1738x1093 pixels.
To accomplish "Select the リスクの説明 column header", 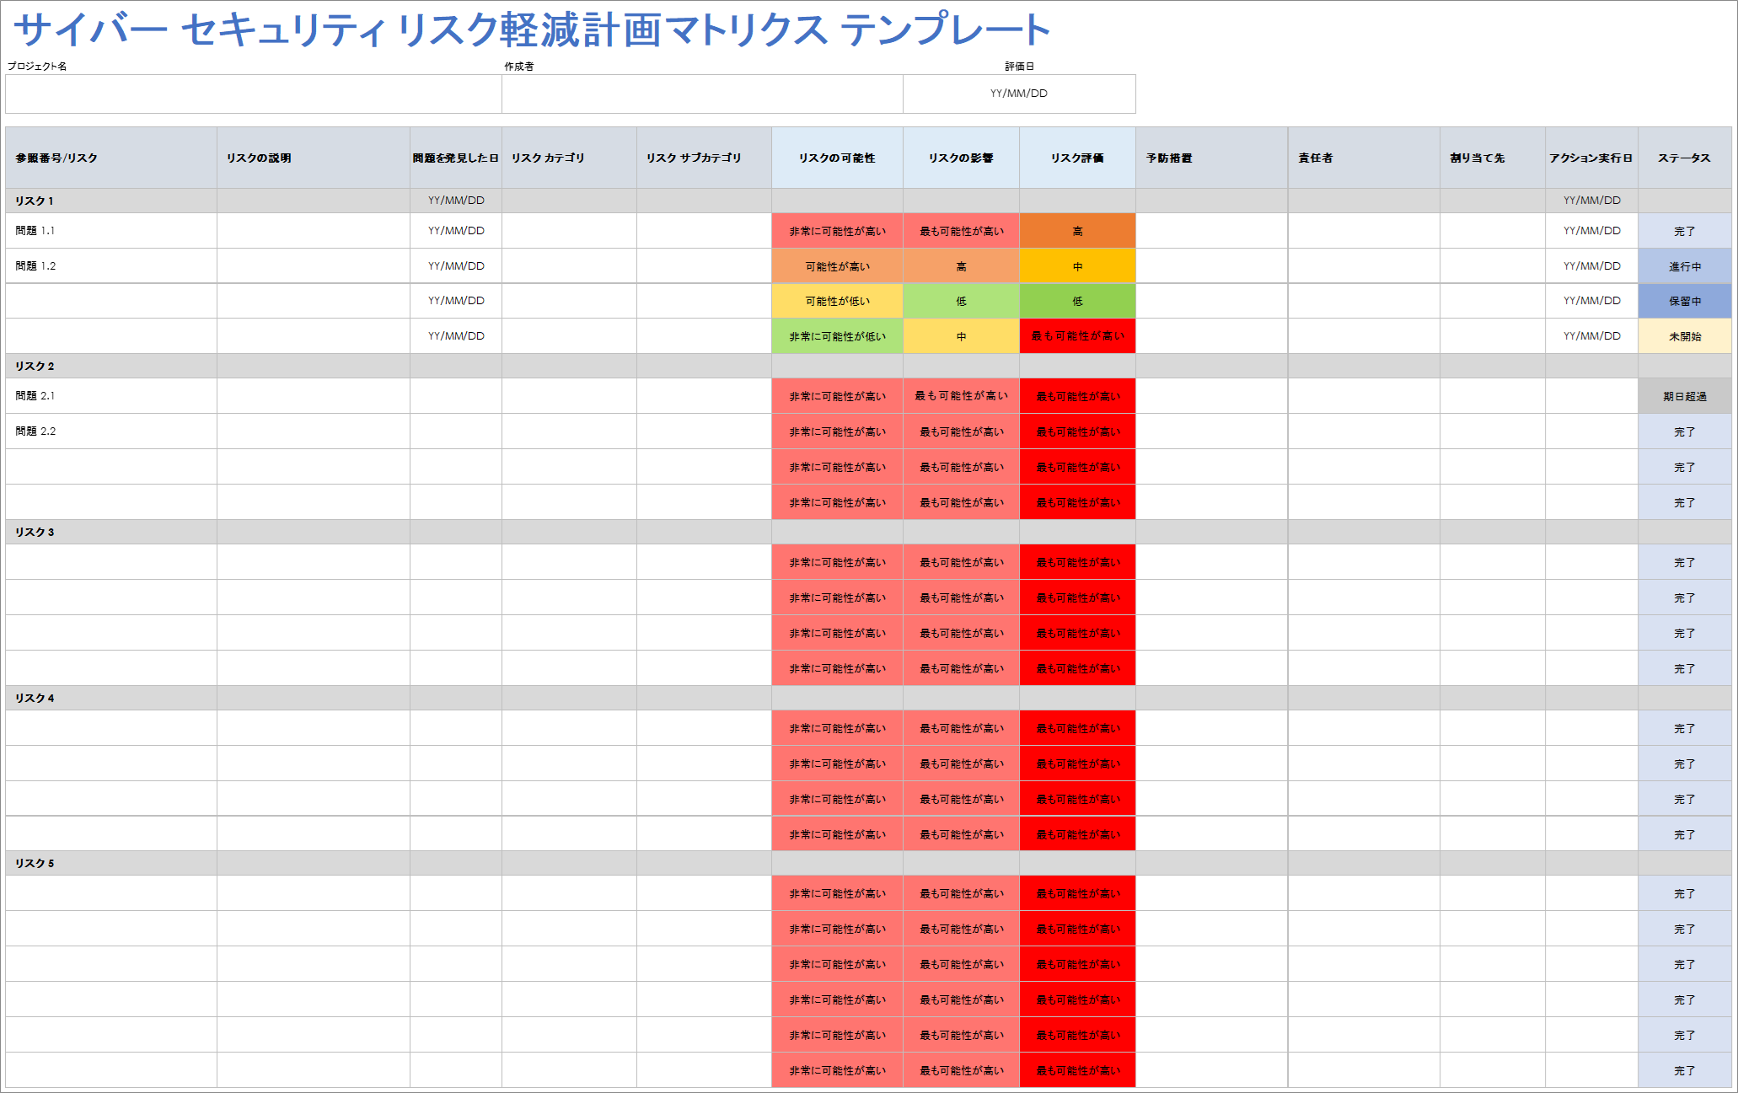I will (314, 158).
